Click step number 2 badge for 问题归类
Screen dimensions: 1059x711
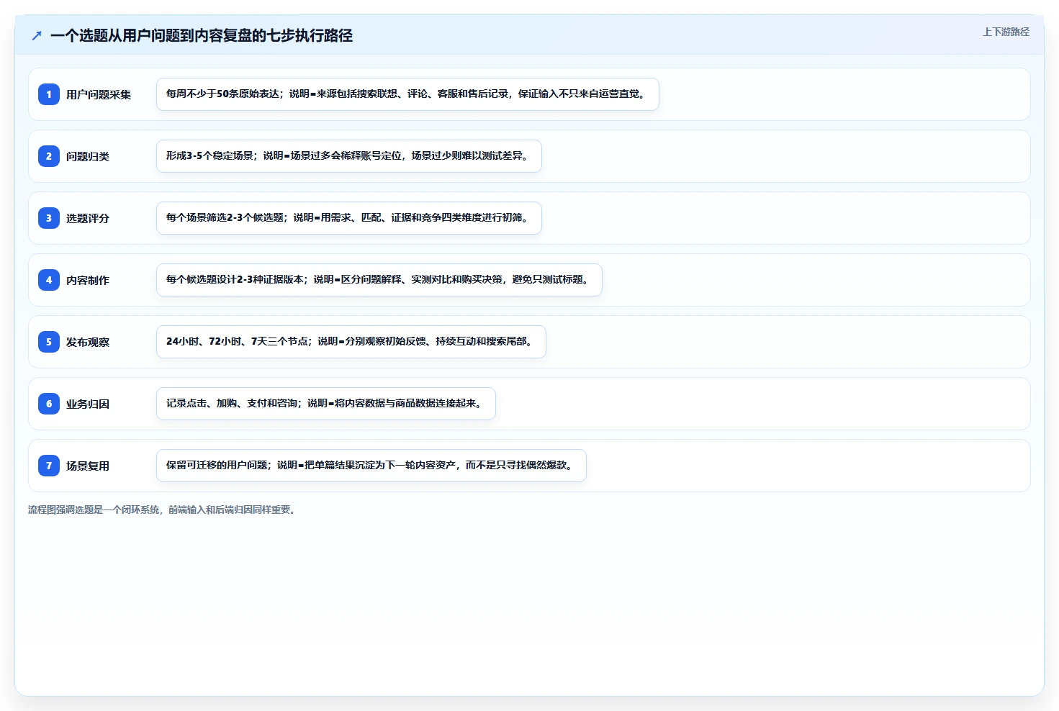coord(49,156)
